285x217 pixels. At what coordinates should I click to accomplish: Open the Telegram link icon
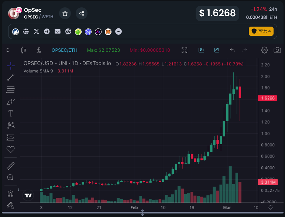pyautogui.click(x=47, y=31)
